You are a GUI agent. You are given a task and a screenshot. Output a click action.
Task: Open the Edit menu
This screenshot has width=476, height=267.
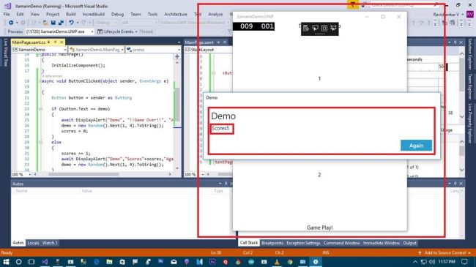point(20,14)
